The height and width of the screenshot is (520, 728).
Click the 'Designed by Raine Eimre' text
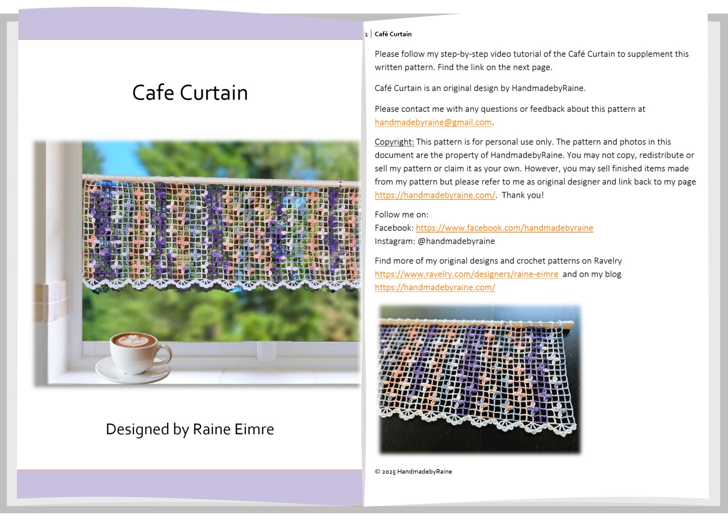(x=190, y=429)
